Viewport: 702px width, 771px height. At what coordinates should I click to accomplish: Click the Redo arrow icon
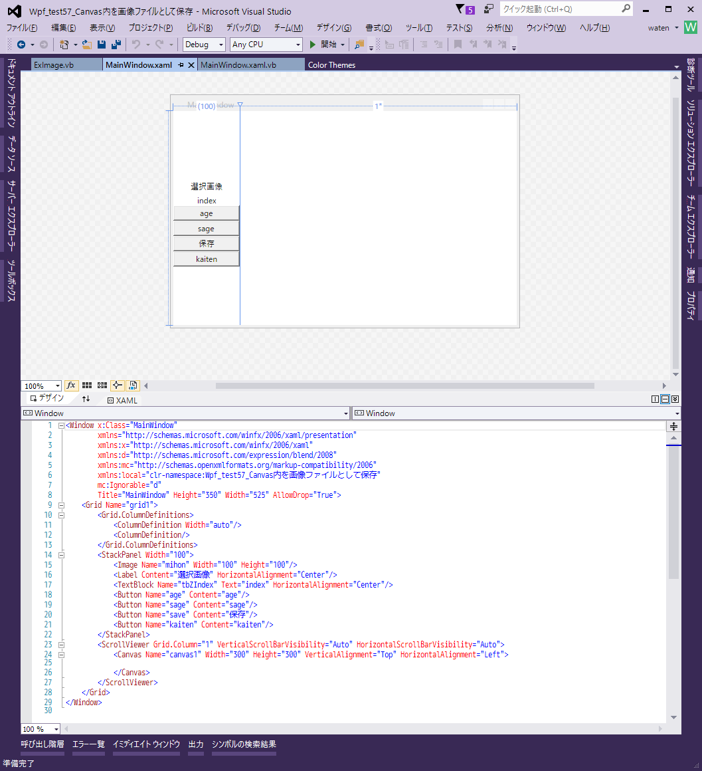(x=159, y=45)
